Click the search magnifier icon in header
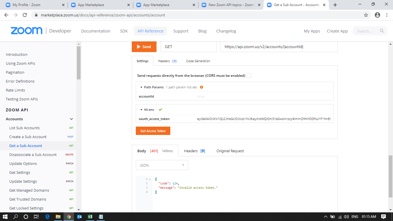Image resolution: width=393 pixels, height=221 pixels. [382, 31]
